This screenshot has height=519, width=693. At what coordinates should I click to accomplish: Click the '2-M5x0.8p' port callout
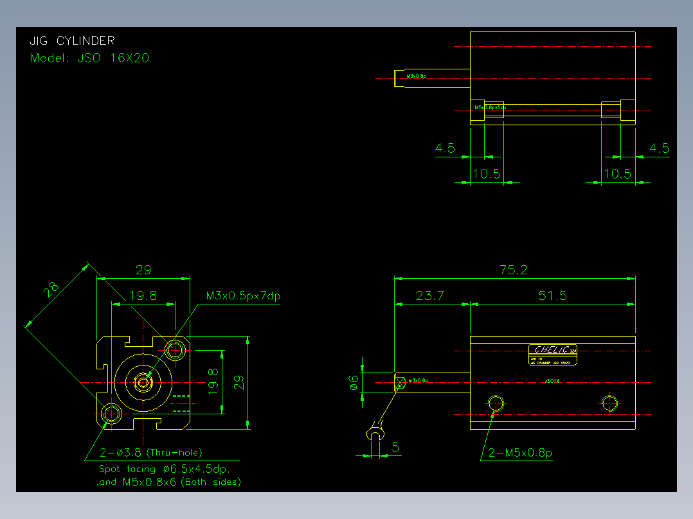tap(520, 453)
